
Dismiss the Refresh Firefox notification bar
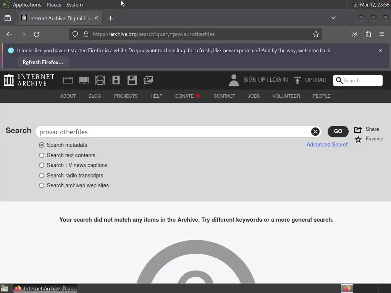point(381,50)
